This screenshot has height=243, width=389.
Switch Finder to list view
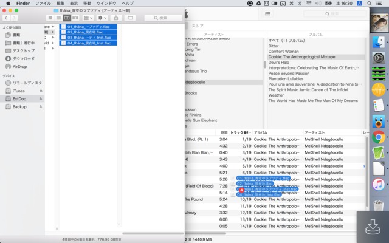[59, 18]
